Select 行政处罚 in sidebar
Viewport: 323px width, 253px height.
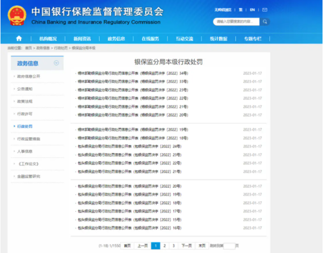coord(25,126)
